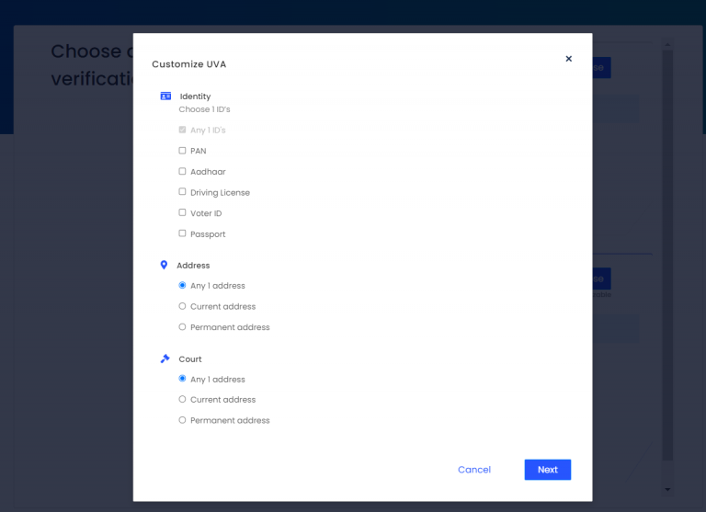Screen dimensions: 706x512
Task: Check the Passport option
Action: coord(182,233)
